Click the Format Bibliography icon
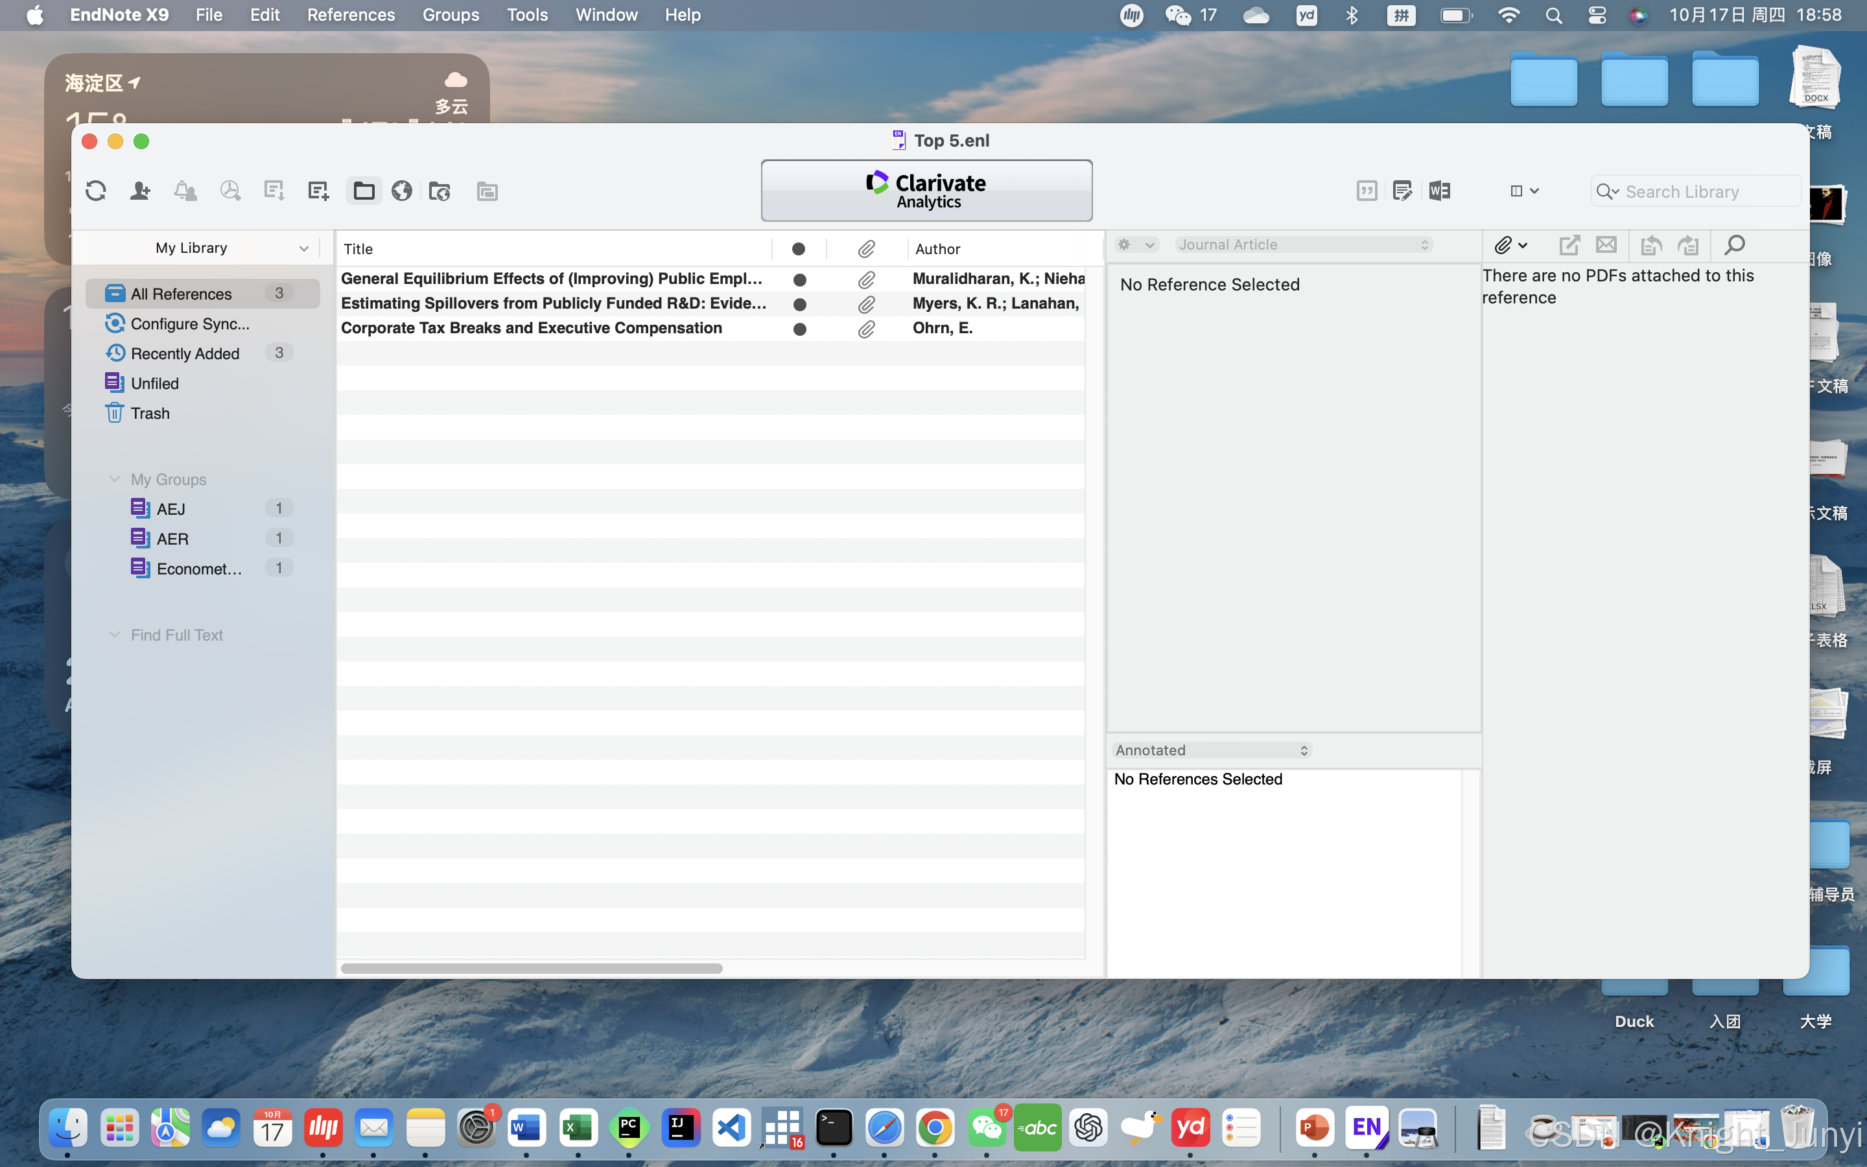Screen dimensions: 1867x1167 pos(1402,191)
